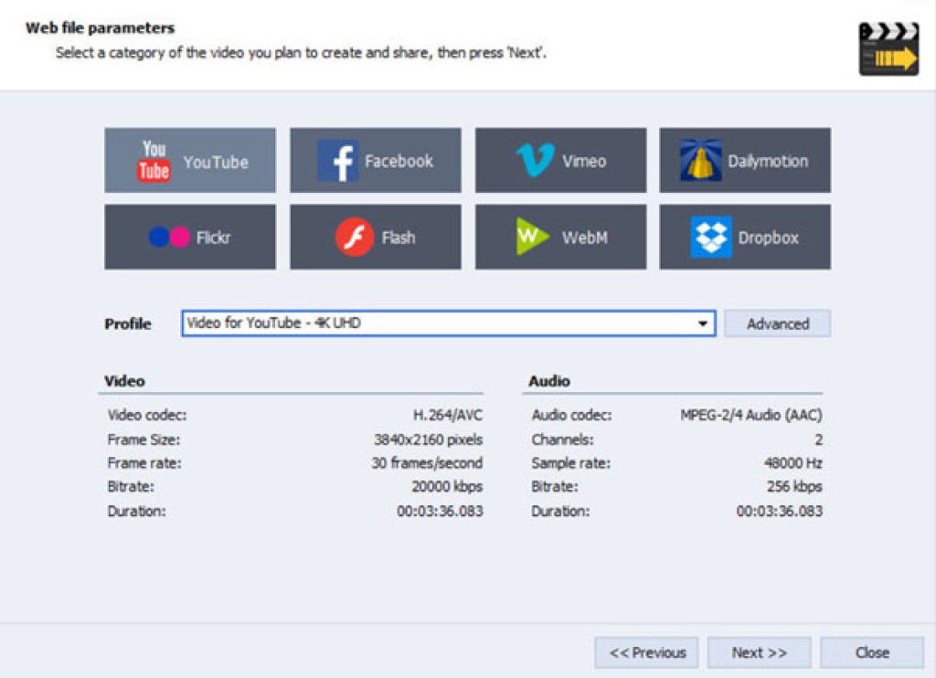This screenshot has height=678, width=936.
Task: Select the Dailymotion category
Action: 745,160
